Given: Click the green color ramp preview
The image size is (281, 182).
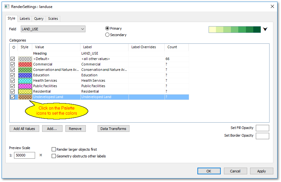Looking at the screenshot, I should point(234,29).
